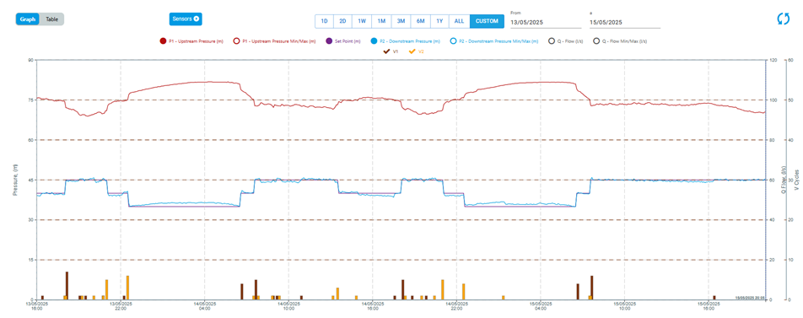803x318 pixels.
Task: Click the Pressure, (m) y-axis title
Action: pyautogui.click(x=15, y=180)
